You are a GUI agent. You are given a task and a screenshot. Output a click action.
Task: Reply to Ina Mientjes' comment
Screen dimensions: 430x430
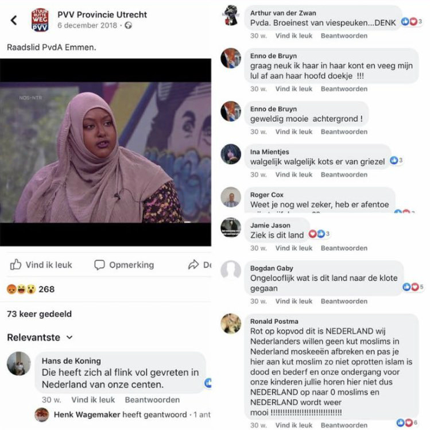click(344, 175)
